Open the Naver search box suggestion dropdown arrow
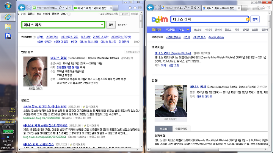 102,25
